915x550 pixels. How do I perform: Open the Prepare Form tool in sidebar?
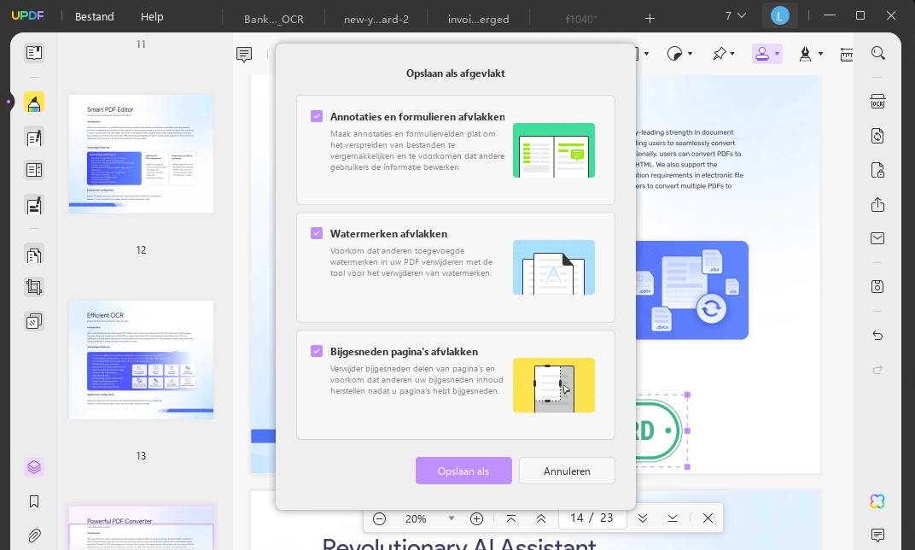tap(34, 170)
